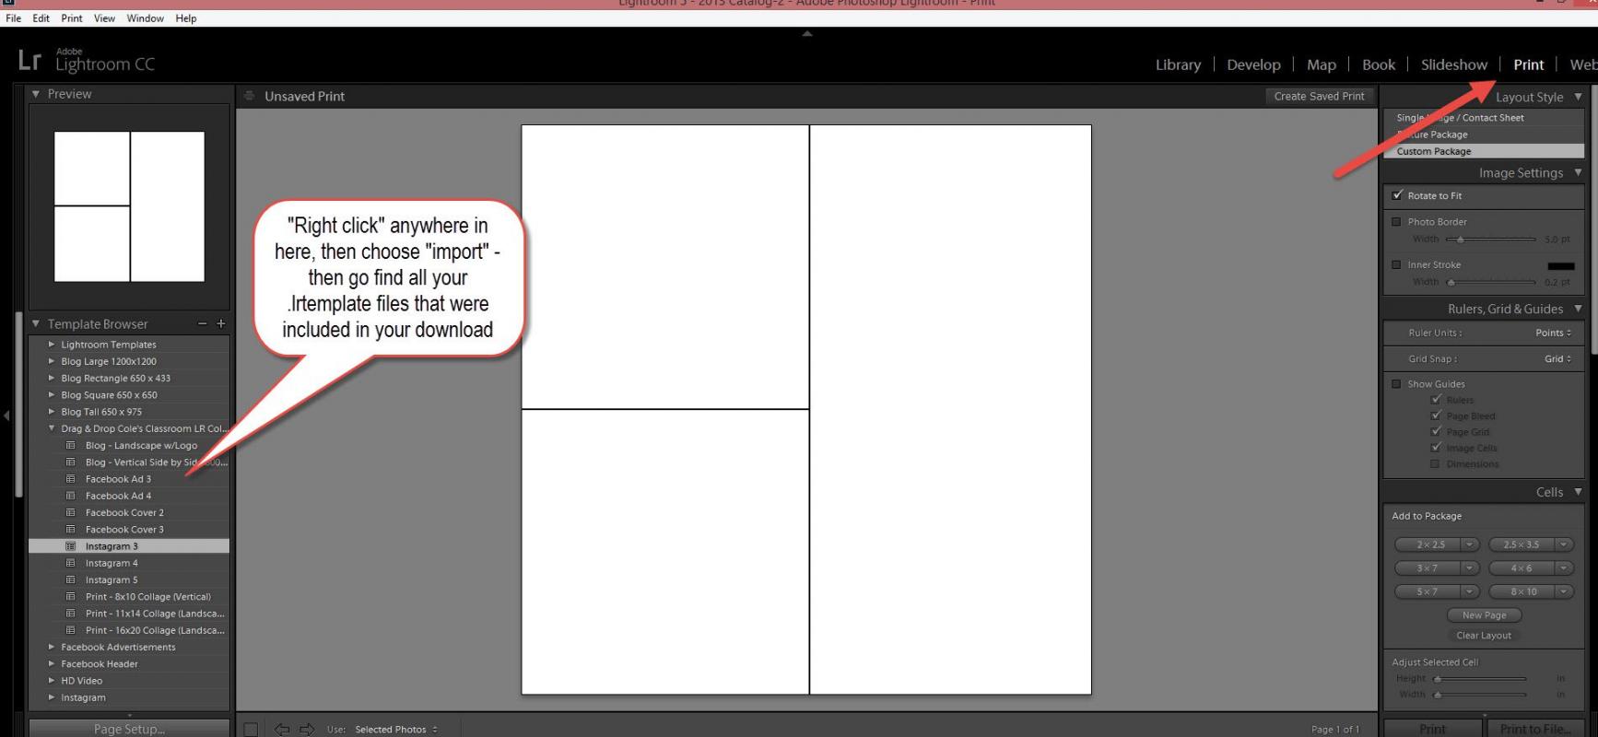Adjust the Inner Stroke width slider
This screenshot has height=737, width=1598.
(x=1451, y=282)
